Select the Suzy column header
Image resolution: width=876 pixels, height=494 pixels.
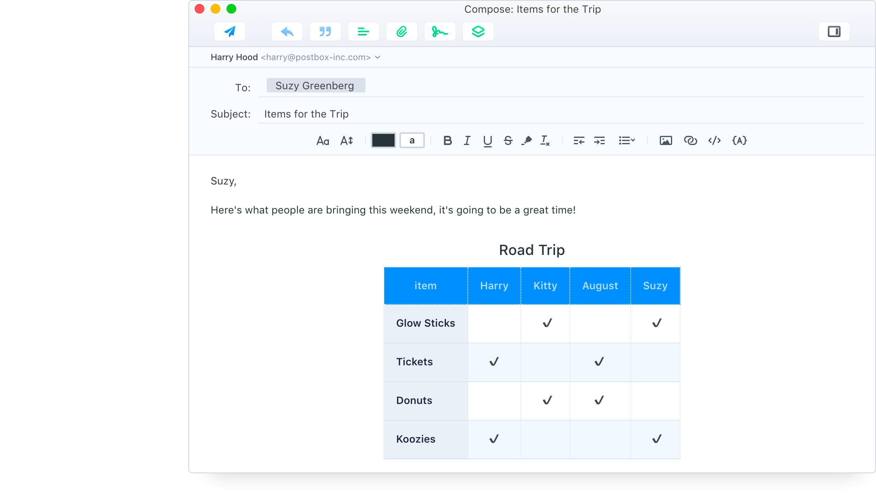pyautogui.click(x=655, y=286)
